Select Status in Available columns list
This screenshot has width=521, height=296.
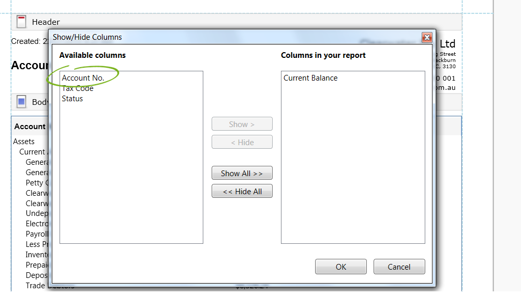tap(72, 99)
